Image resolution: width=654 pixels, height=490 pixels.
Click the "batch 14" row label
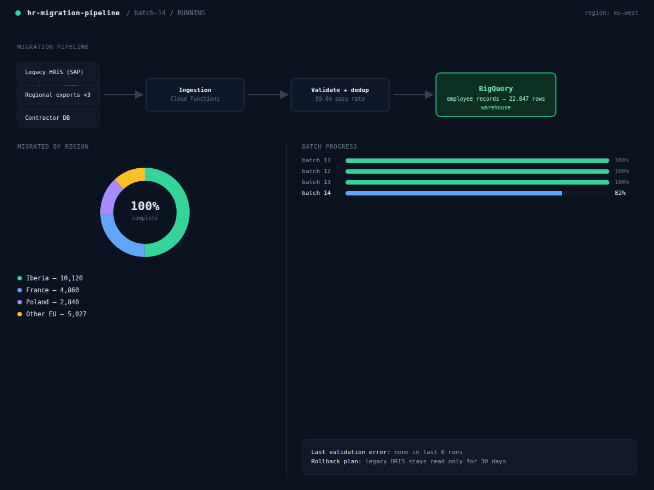point(316,193)
